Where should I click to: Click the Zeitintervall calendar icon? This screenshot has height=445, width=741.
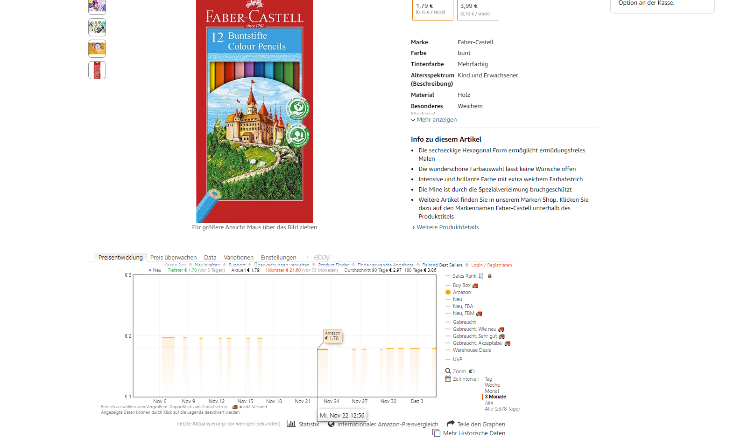448,379
